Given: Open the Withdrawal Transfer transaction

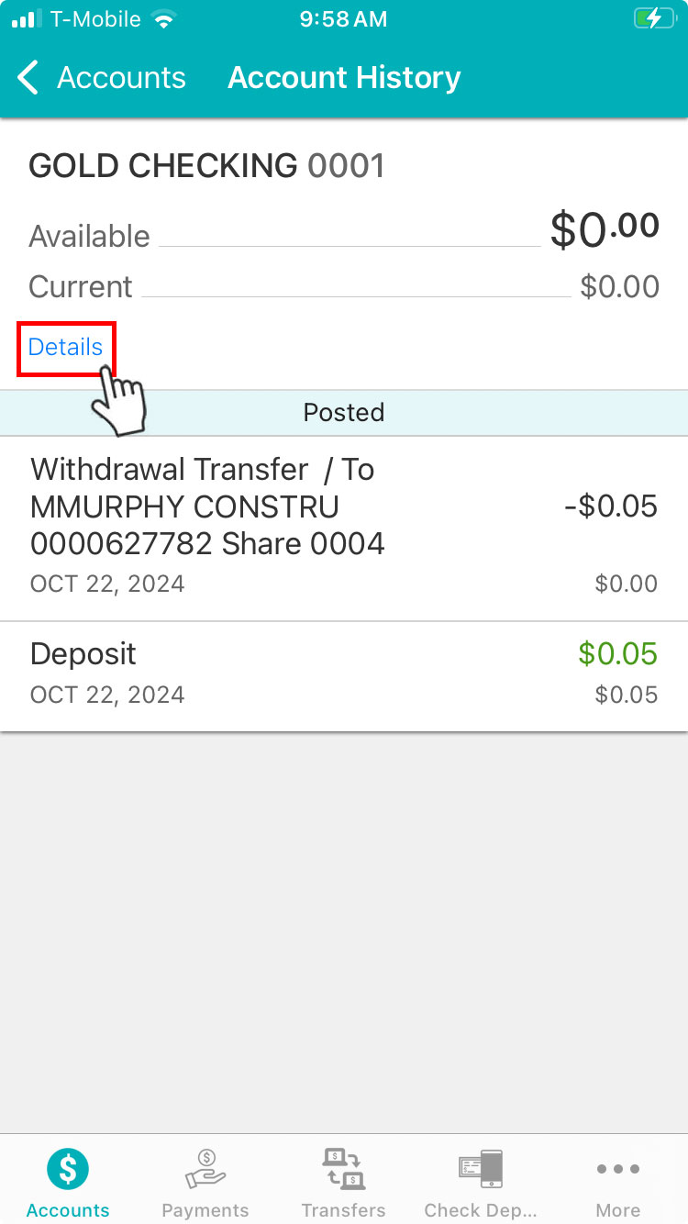Looking at the screenshot, I should 207,506.
